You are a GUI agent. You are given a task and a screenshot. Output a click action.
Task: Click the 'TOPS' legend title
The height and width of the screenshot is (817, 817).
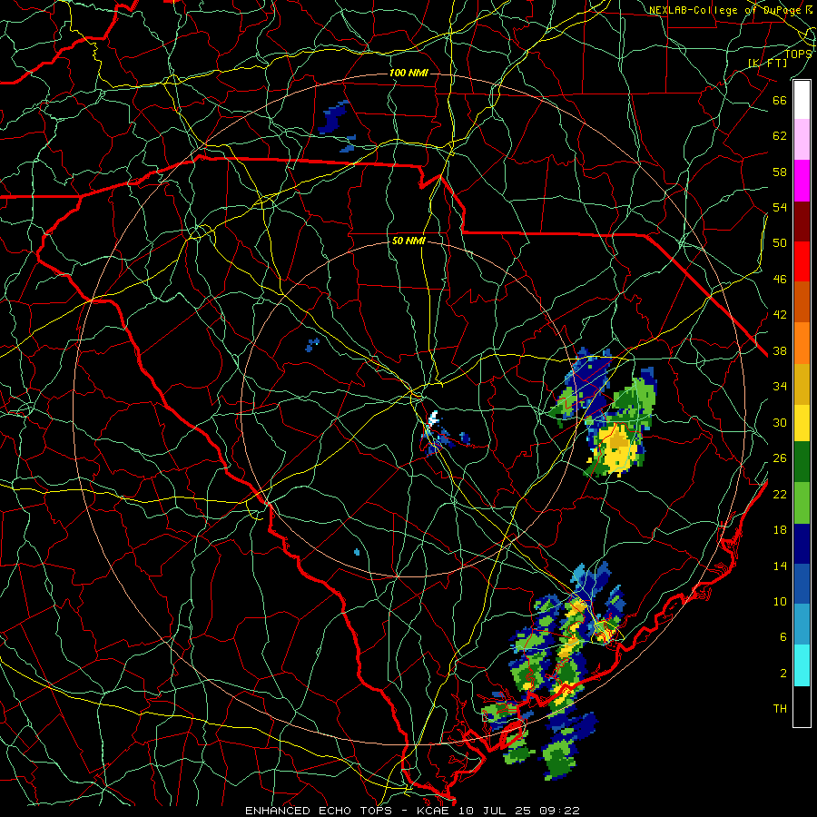(798, 54)
